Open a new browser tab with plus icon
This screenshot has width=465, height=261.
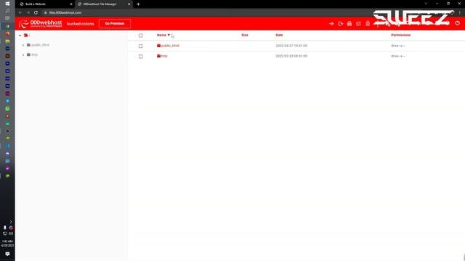coord(138,4)
